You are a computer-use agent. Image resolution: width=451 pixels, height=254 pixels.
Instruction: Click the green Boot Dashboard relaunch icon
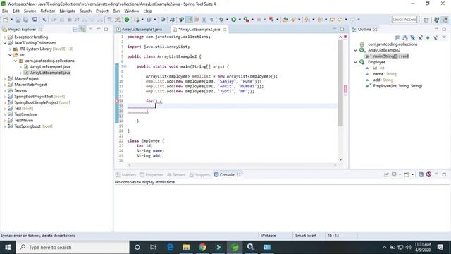point(127,20)
